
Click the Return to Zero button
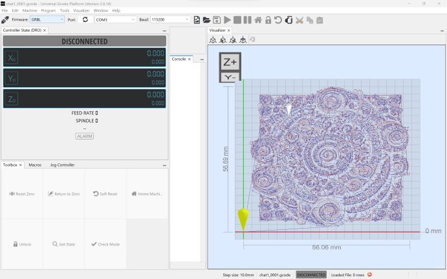63,194
